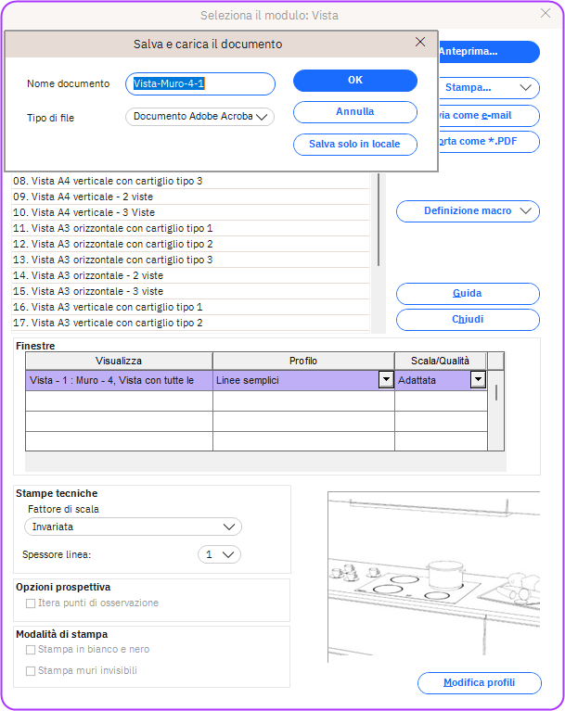Viewport: 565px width, 711px height.
Task: Edit the Nome documento text field
Action: tap(200, 84)
